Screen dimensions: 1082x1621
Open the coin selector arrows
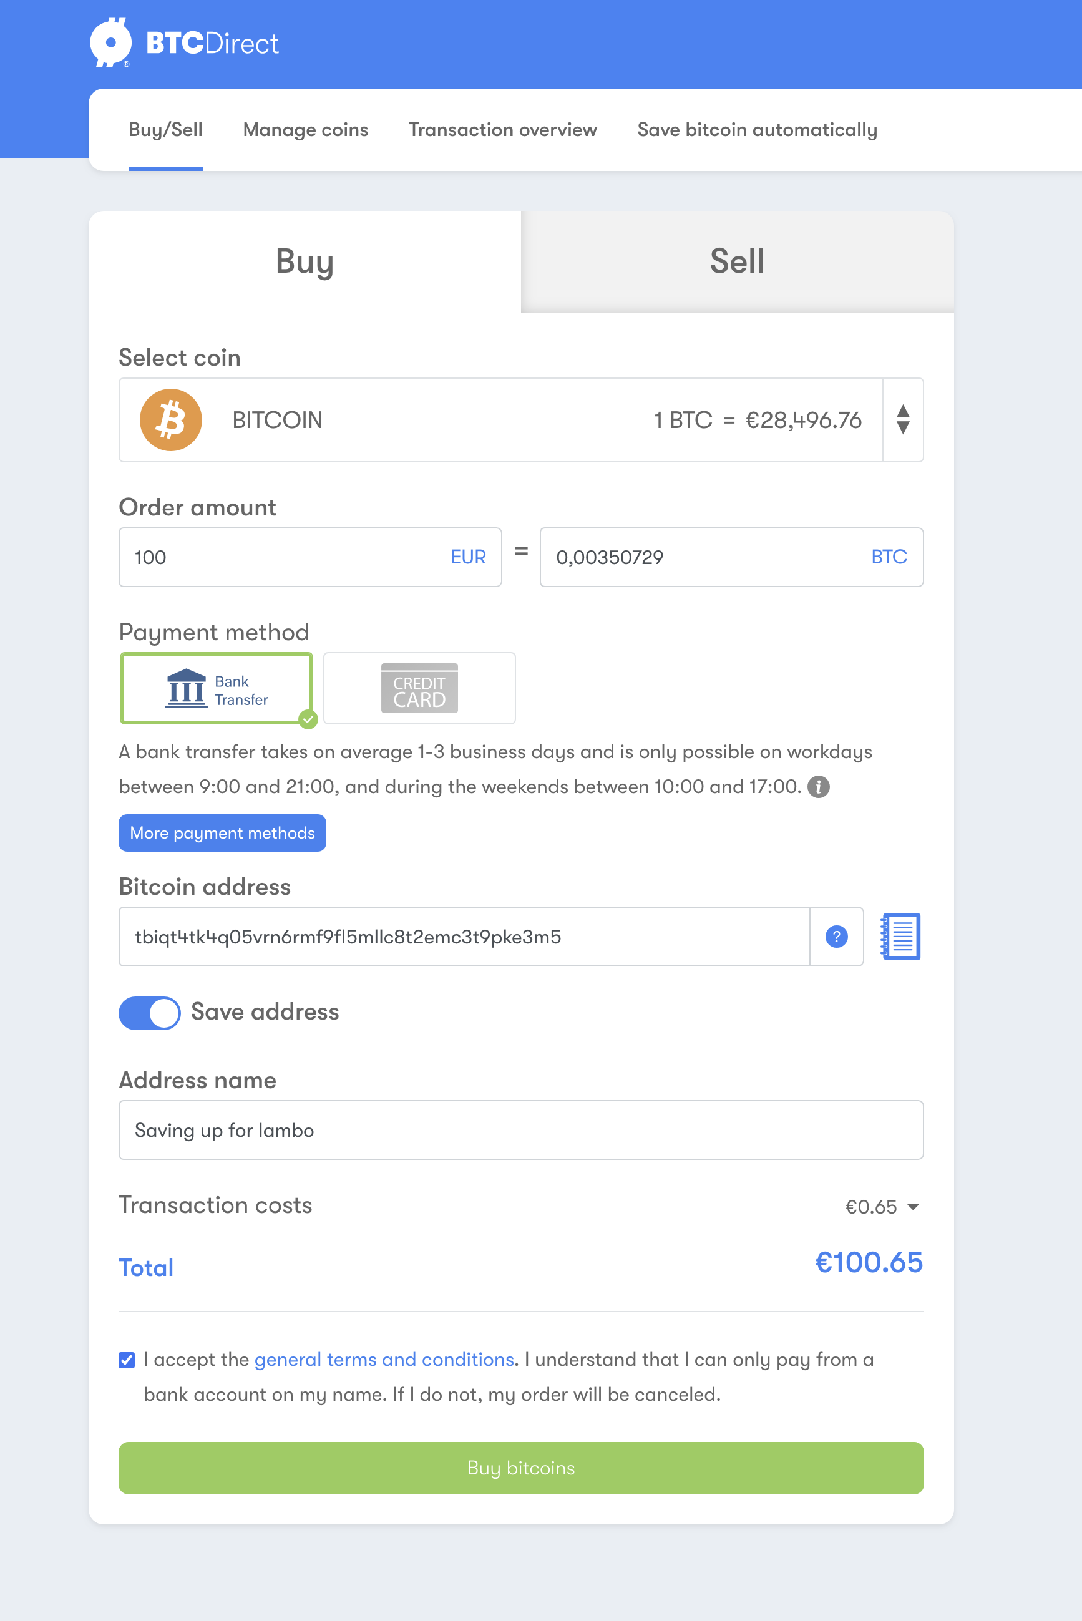coord(904,419)
